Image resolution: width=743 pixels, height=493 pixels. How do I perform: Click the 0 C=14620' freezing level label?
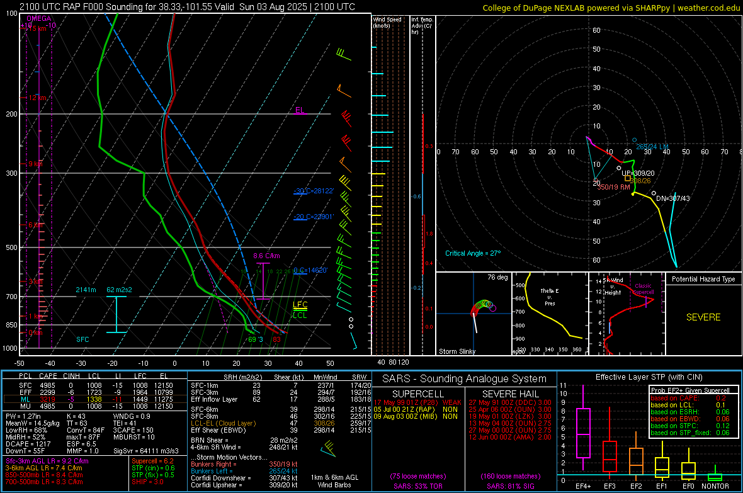(x=310, y=270)
